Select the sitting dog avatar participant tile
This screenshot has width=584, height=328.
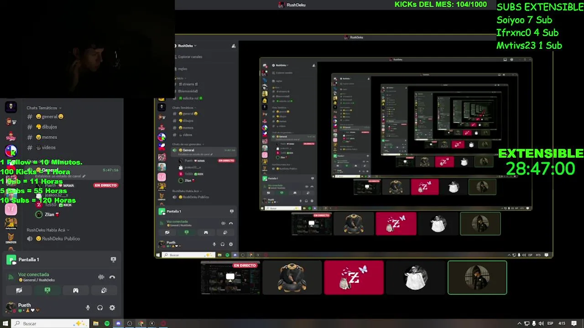pyautogui.click(x=292, y=278)
